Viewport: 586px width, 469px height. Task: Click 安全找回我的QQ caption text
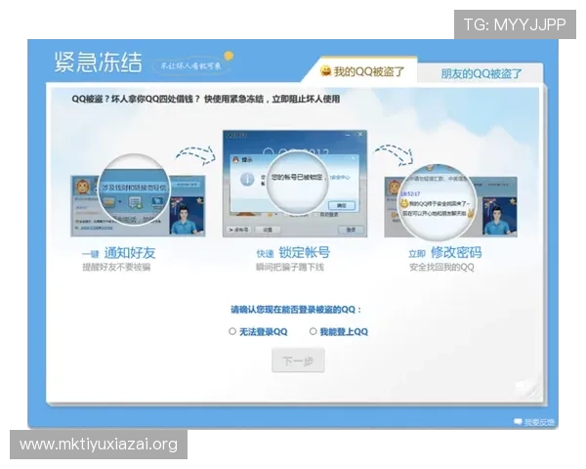point(441,267)
